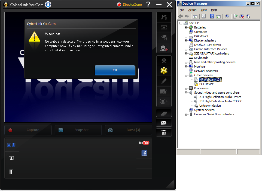This screenshot has height=191, width=262.
Task: Collapse the Other devices node
Action: (186, 75)
